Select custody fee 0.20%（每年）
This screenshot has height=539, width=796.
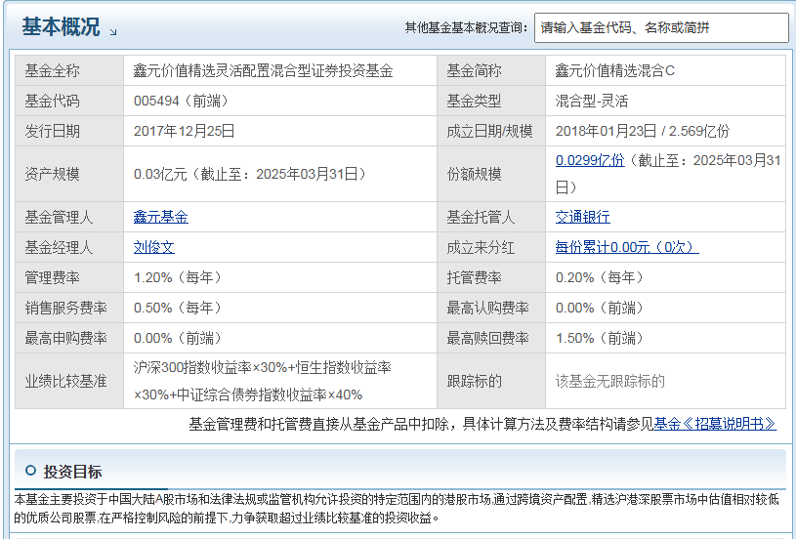tap(601, 277)
